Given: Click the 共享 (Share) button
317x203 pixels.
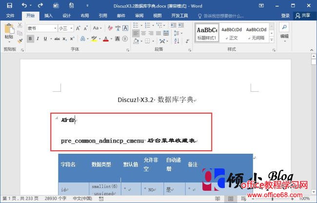Looking at the screenshot, I should click(303, 16).
